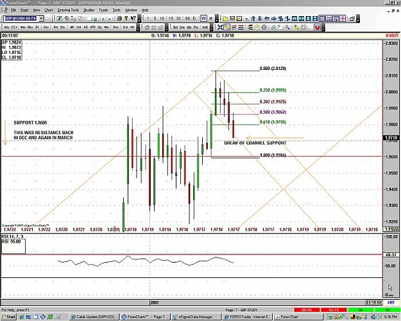Expand the interval toolbar overflow arrow
The height and width of the screenshot is (321, 401).
click(x=217, y=19)
